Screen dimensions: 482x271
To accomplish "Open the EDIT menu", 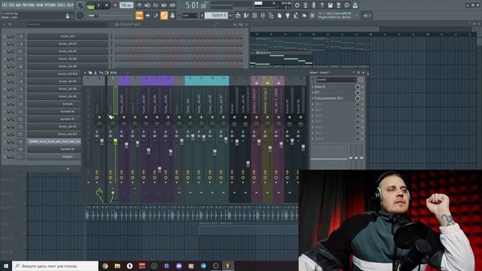I will point(12,5).
